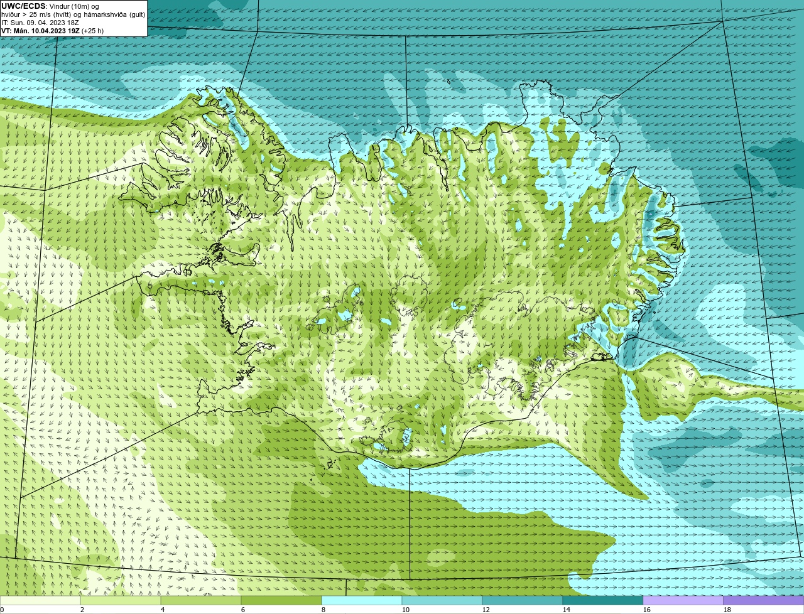The image size is (804, 614).
Task: Click the 2–4 m/s light green legend swatch
Action: tap(121, 600)
